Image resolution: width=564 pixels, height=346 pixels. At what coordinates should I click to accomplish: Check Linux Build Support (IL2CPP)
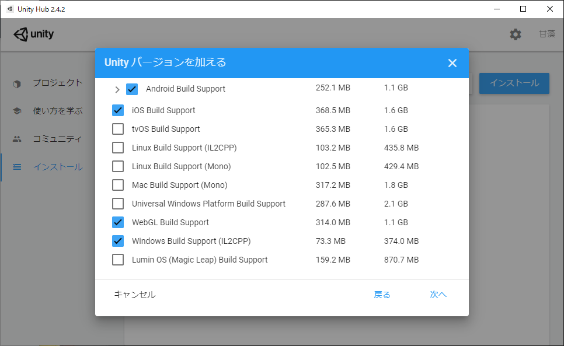pos(118,148)
